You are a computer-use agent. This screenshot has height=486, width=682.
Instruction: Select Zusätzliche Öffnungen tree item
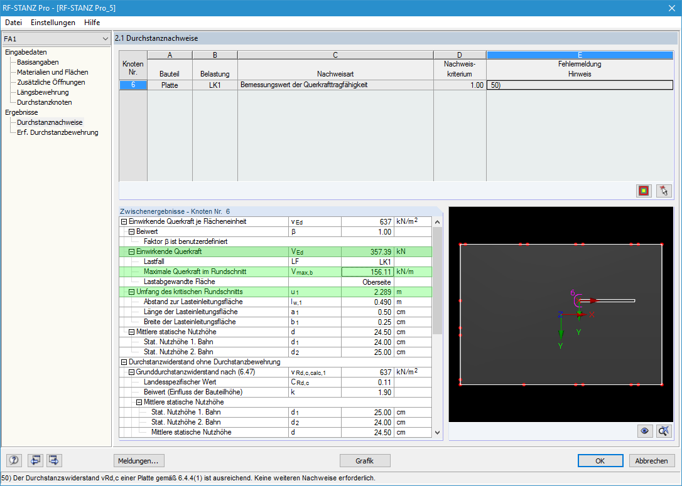[51, 82]
